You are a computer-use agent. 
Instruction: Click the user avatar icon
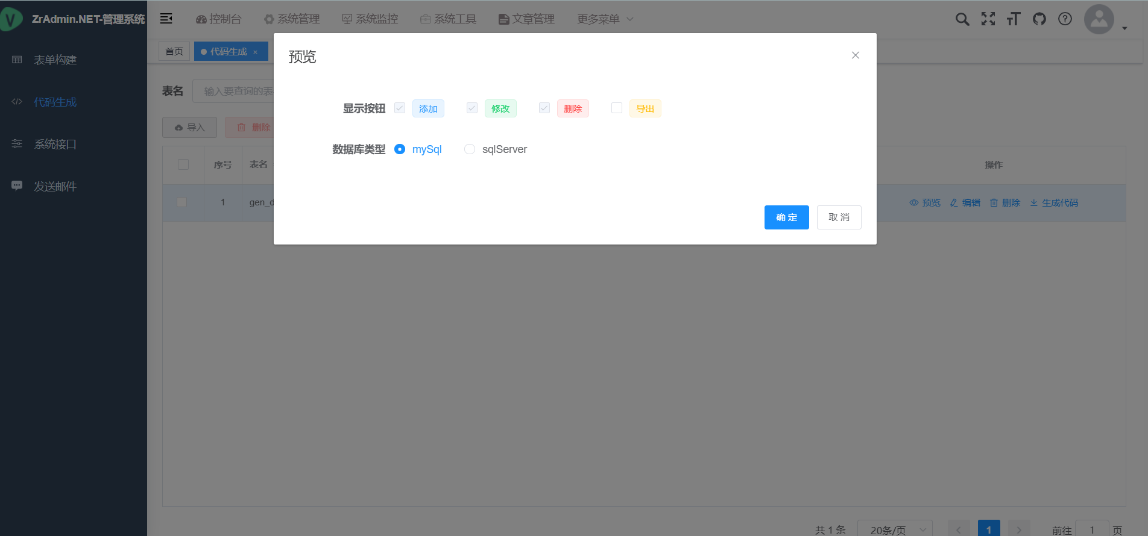tap(1099, 19)
